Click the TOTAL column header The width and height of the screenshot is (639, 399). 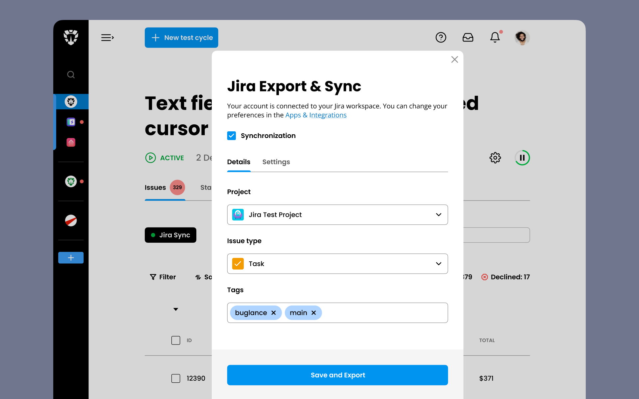click(x=487, y=340)
